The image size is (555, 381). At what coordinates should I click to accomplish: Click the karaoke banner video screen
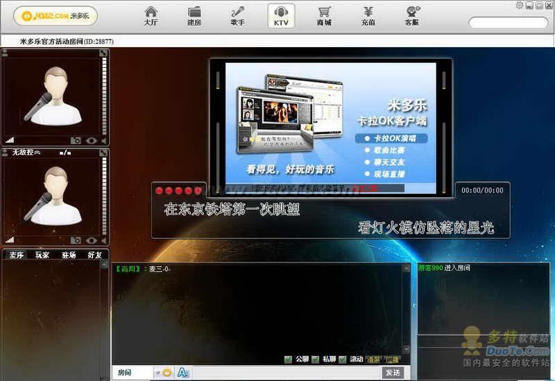pos(331,128)
